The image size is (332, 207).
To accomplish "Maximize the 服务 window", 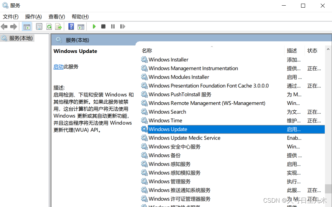I will [x=303, y=6].
